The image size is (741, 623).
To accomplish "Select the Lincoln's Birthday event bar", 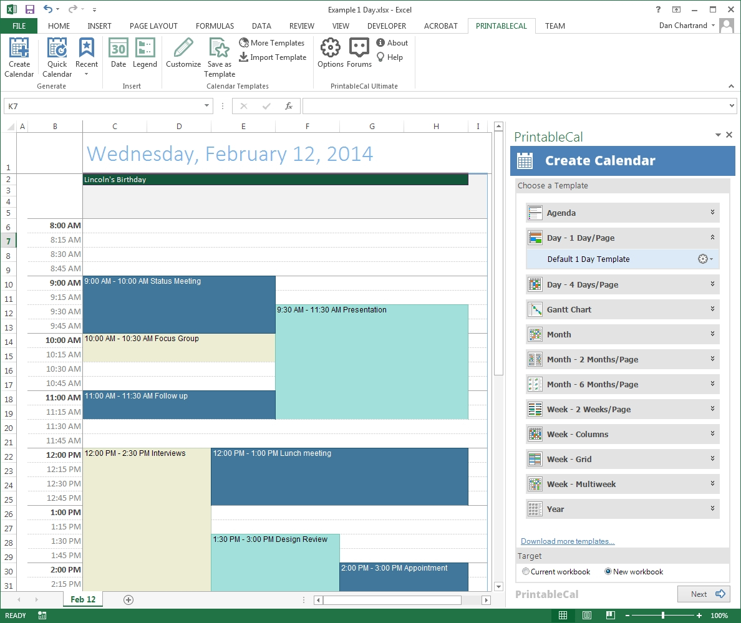I will coord(276,180).
